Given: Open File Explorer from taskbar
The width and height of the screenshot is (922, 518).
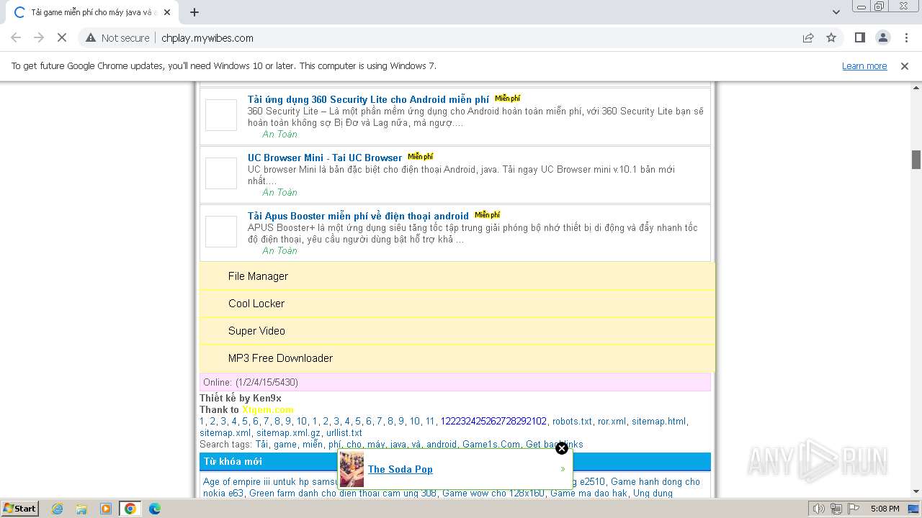Looking at the screenshot, I should [81, 509].
